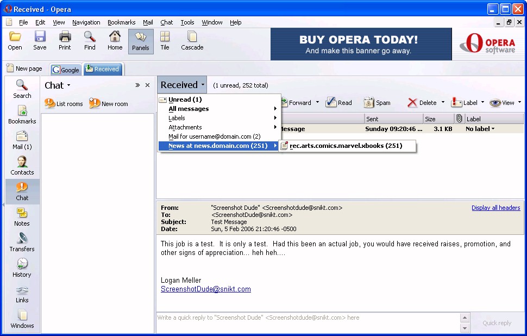Viewport: 527px width, 336px height.
Task: Sort messages by the Size column header
Action: 438,119
